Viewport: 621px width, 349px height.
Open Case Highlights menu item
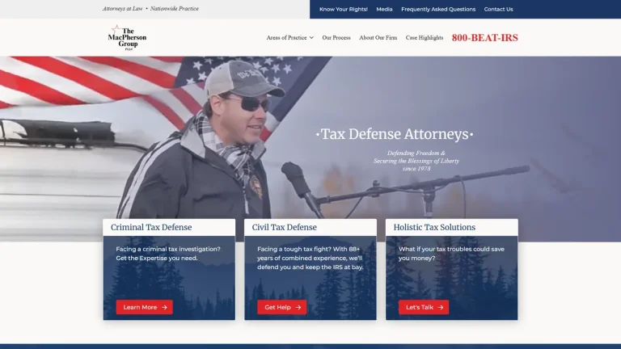coord(425,38)
